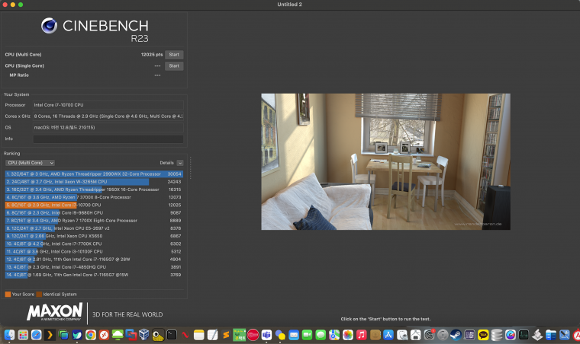Click the Details label in Ranking
This screenshot has width=580, height=344.
166,163
